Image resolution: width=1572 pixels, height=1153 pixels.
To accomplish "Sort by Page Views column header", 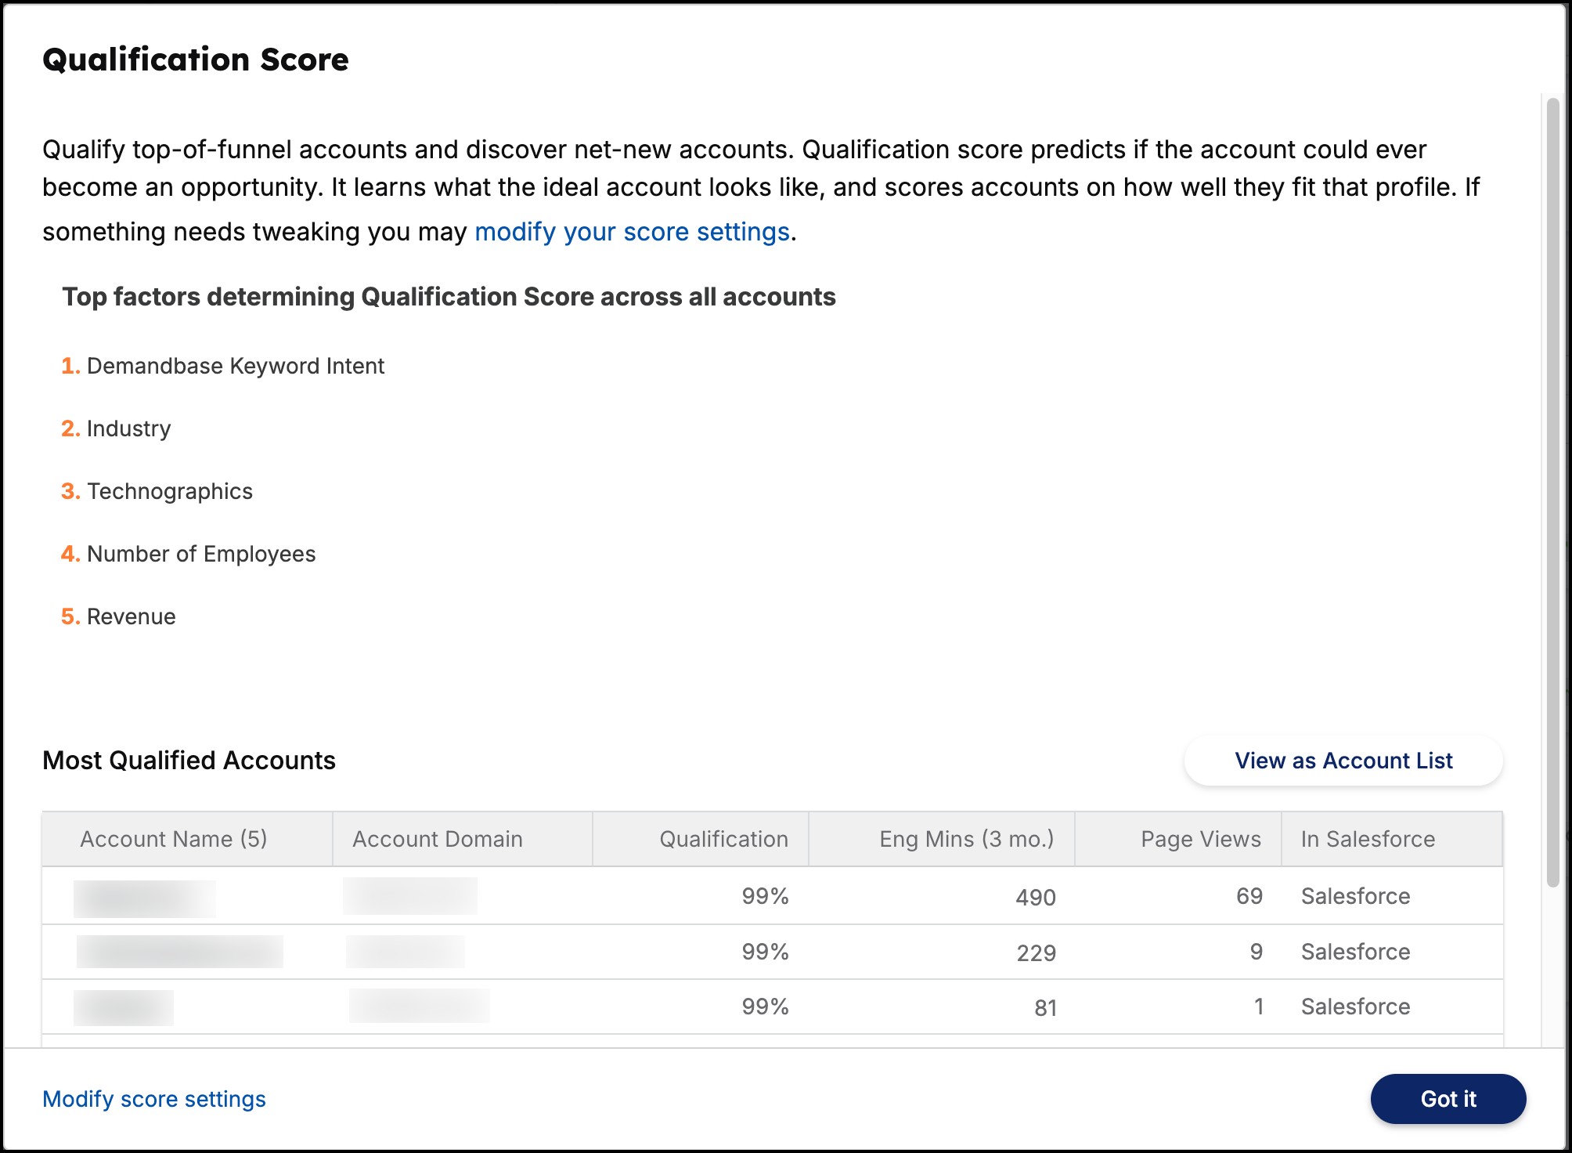I will coord(1200,839).
